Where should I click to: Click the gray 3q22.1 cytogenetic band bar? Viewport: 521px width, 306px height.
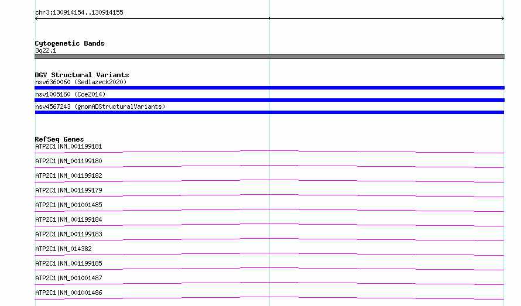(x=269, y=57)
